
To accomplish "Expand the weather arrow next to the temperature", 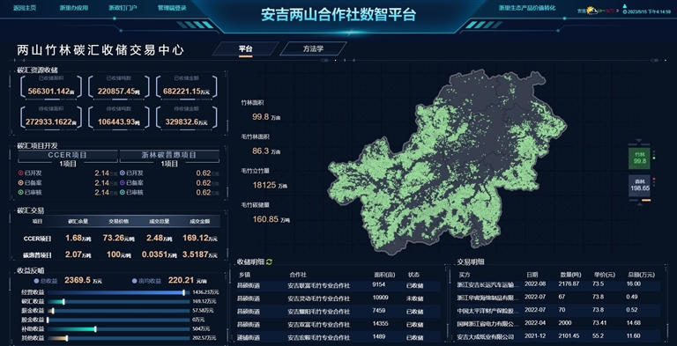I will click(617, 11).
